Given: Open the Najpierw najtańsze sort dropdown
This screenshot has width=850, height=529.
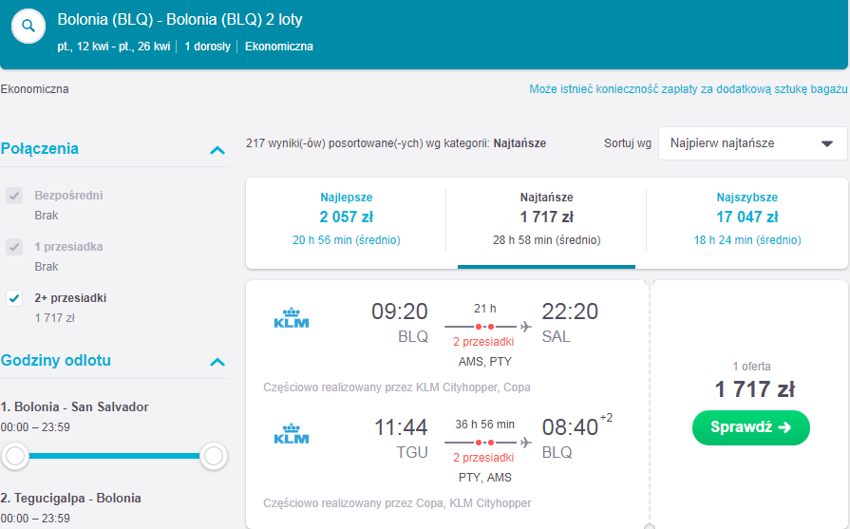Looking at the screenshot, I should click(752, 143).
